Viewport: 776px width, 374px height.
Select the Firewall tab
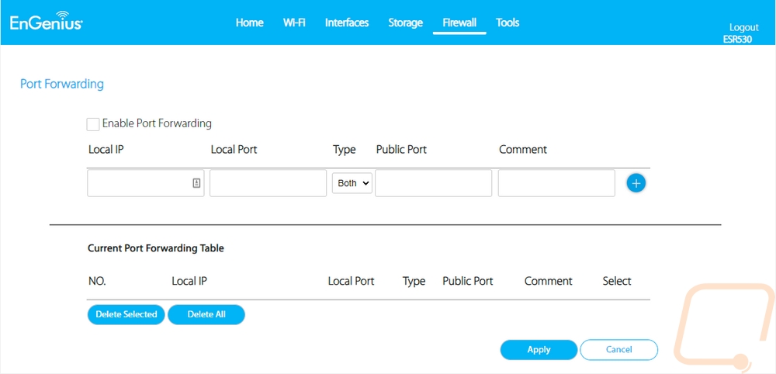[459, 23]
